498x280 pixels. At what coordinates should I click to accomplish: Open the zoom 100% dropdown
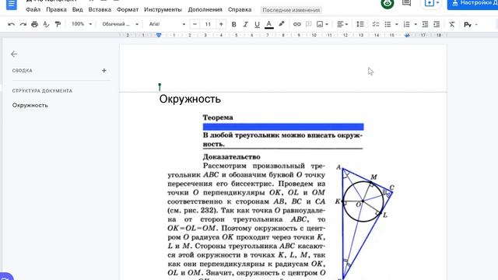(x=81, y=24)
